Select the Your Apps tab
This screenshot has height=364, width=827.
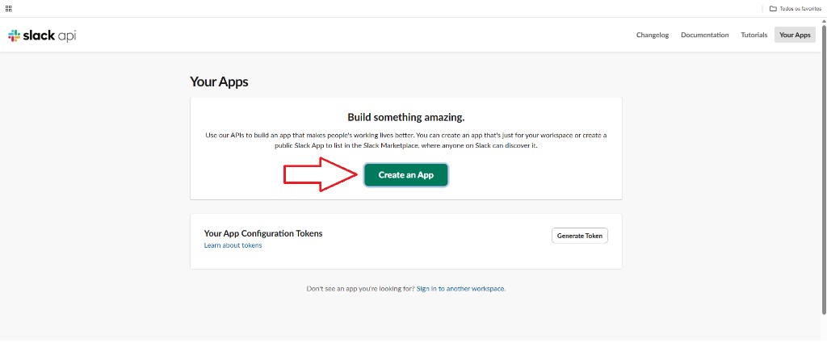pos(795,35)
